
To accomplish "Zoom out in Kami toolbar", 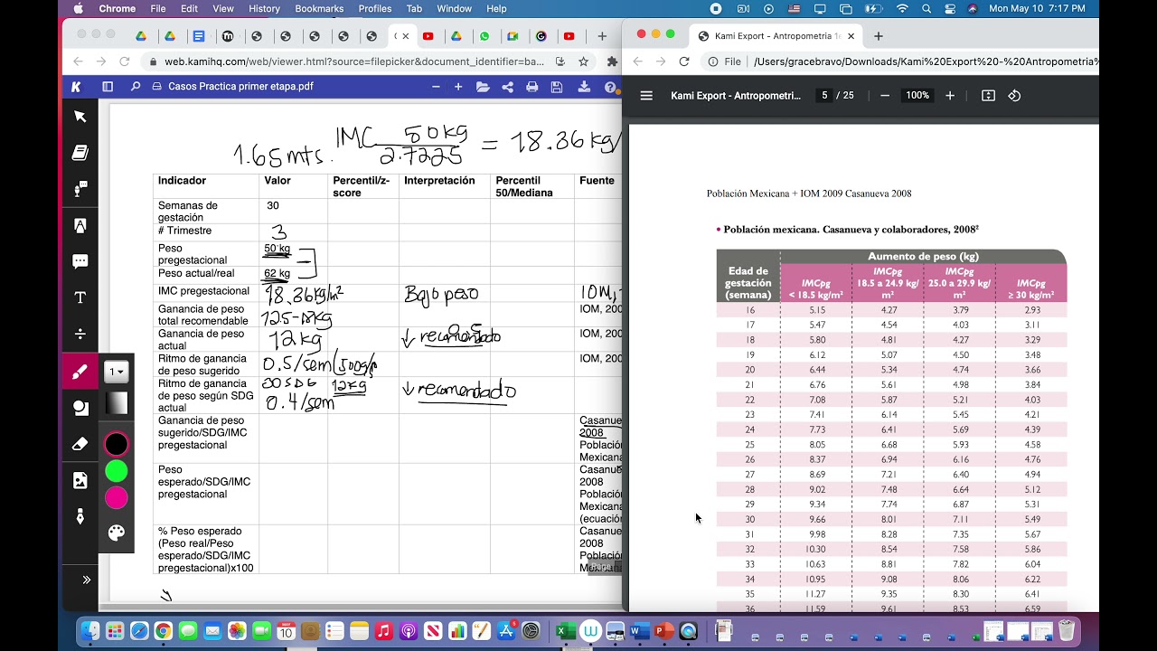I will pos(436,87).
